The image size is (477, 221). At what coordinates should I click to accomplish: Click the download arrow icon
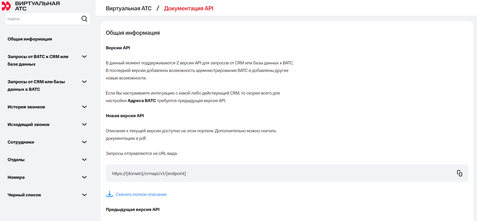(110, 194)
